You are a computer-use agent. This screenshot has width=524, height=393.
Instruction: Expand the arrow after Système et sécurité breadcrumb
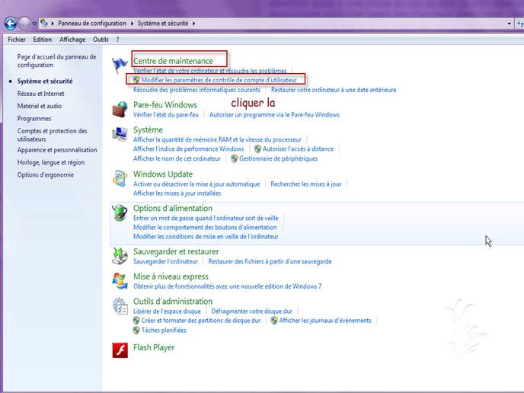tap(194, 24)
